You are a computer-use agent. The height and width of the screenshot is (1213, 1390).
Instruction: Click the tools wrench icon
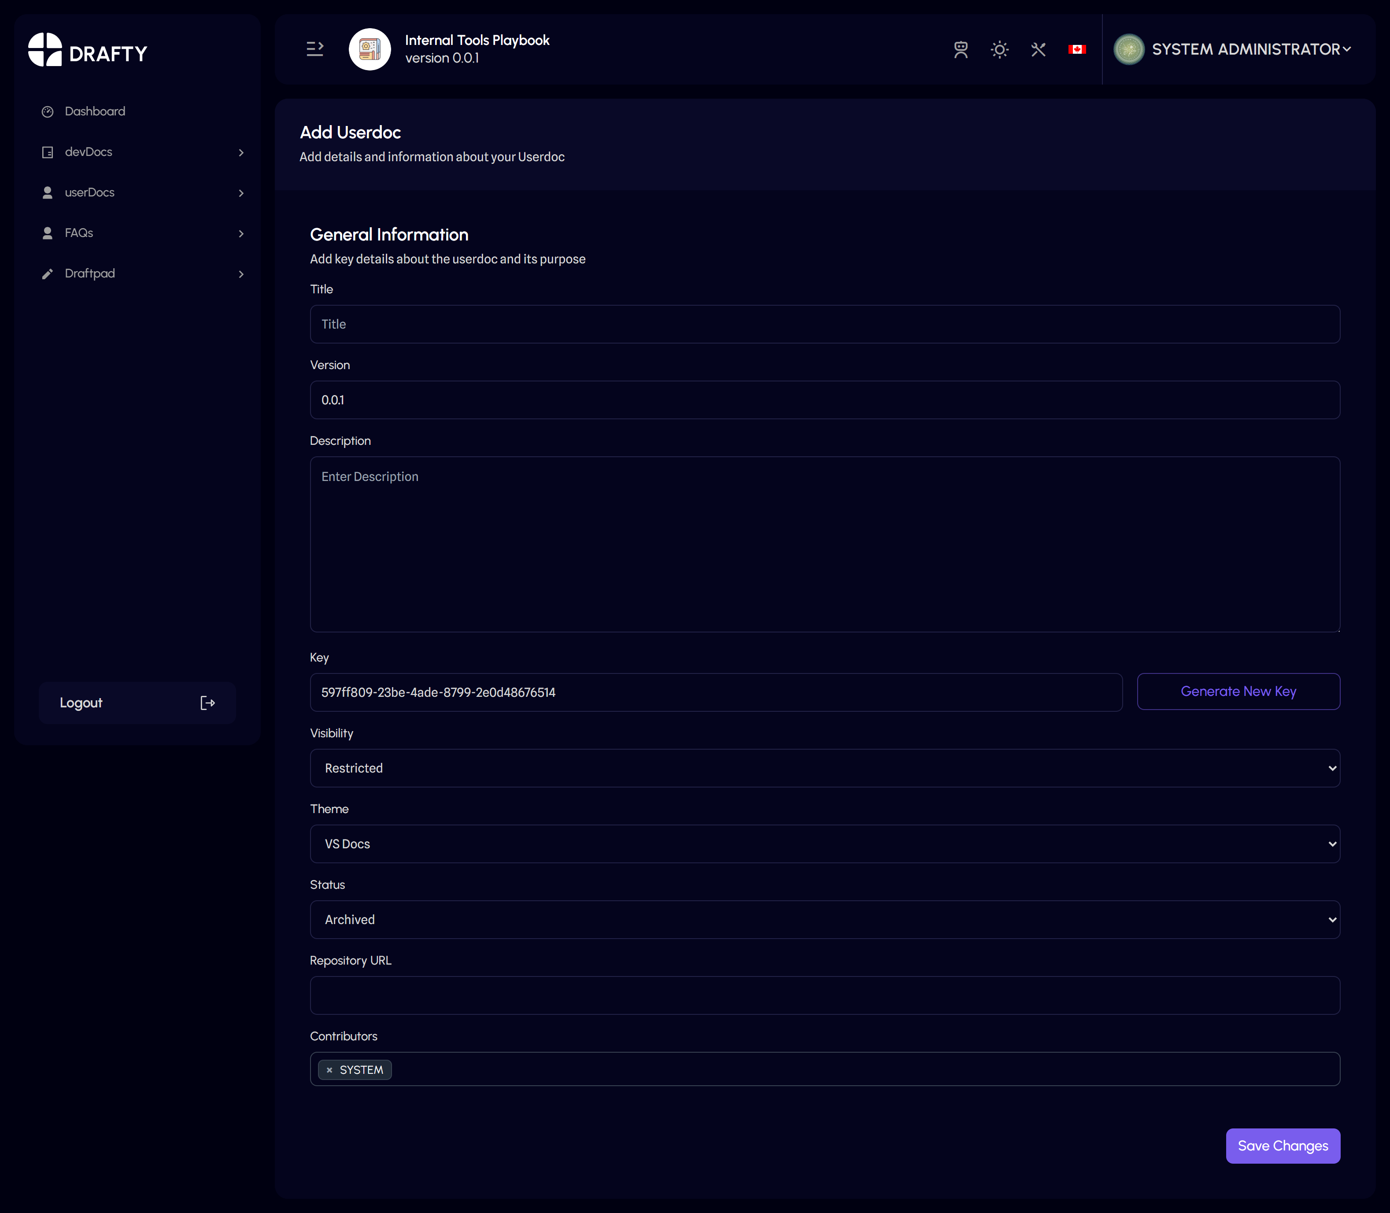[1037, 49]
